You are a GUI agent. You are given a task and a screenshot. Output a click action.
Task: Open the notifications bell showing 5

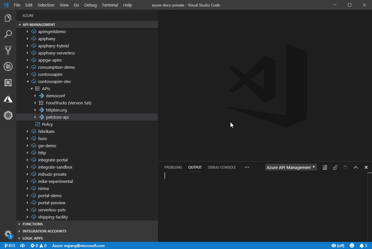point(363,246)
